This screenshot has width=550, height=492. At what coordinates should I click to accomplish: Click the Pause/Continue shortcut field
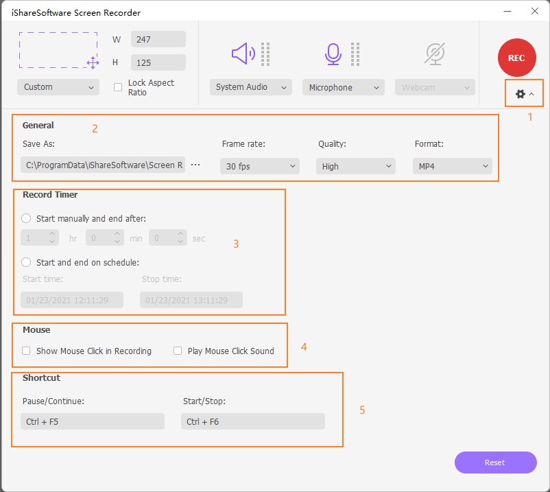(x=93, y=421)
